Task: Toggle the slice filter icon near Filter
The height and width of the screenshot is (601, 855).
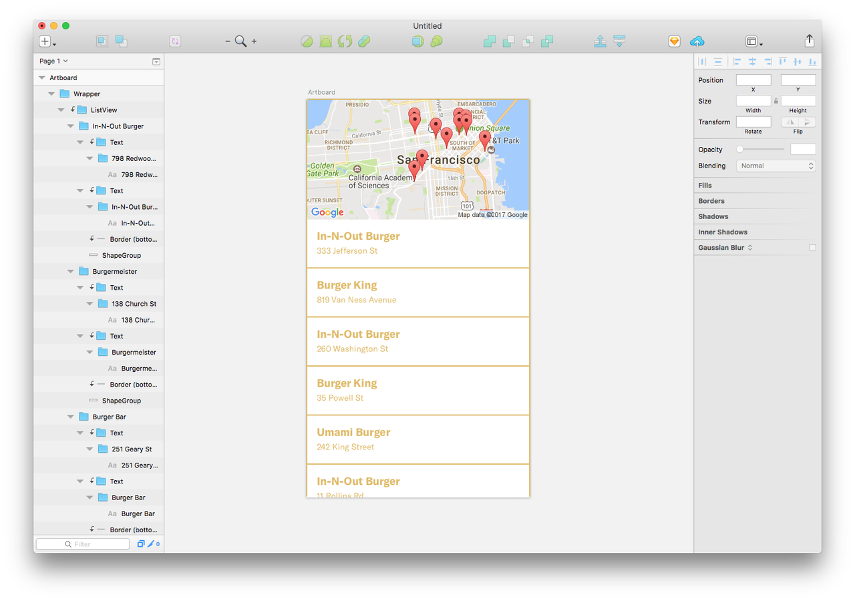Action: (151, 544)
